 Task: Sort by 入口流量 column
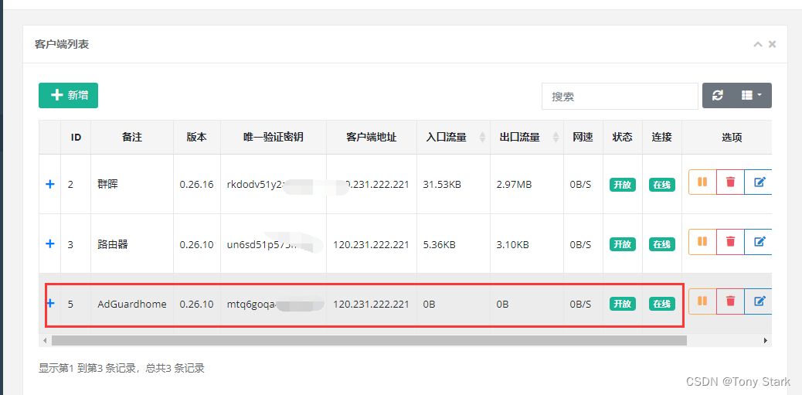pos(454,137)
